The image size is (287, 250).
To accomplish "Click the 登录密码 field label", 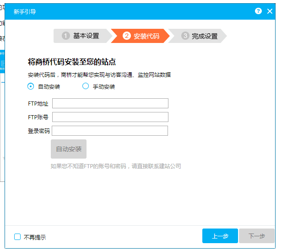I will click(x=38, y=131).
